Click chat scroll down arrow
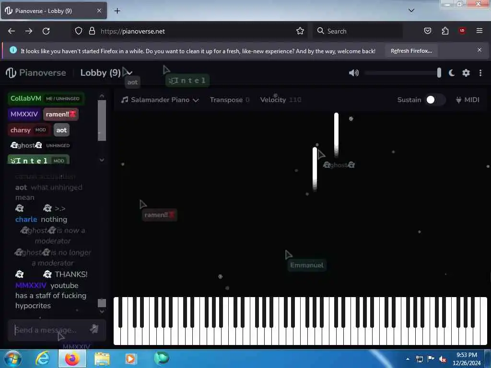Viewport: 491px width, 368px height. tap(102, 311)
